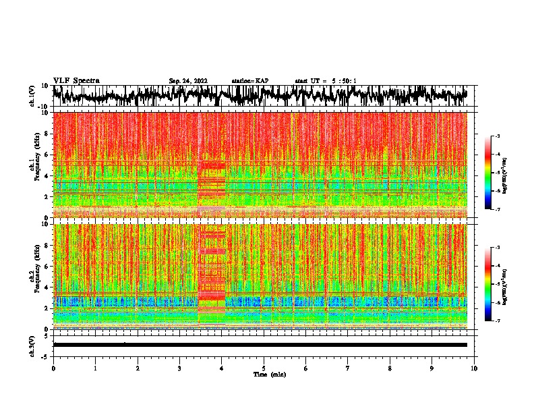Click the ch.2 spectrogram color scale bar
Image resolution: width=534 pixels, height=413 pixels.
pyautogui.click(x=487, y=284)
